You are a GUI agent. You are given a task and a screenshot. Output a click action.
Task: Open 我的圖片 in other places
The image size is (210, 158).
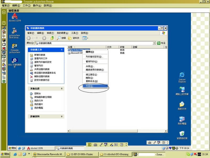(x=39, y=104)
